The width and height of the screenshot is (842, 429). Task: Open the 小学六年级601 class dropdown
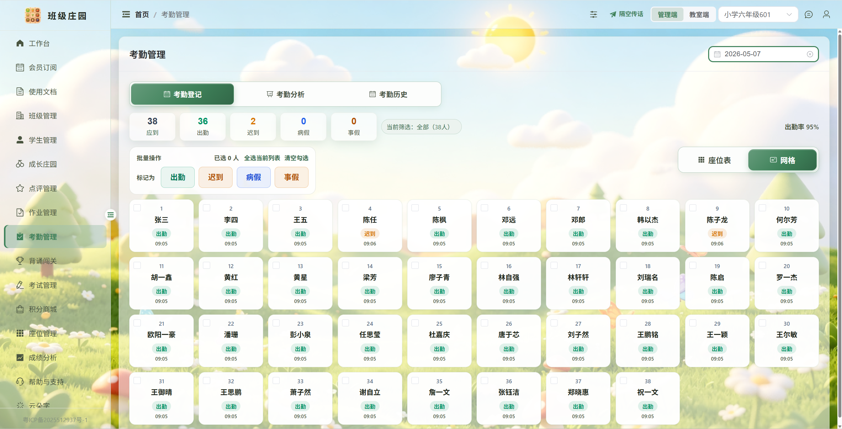758,14
